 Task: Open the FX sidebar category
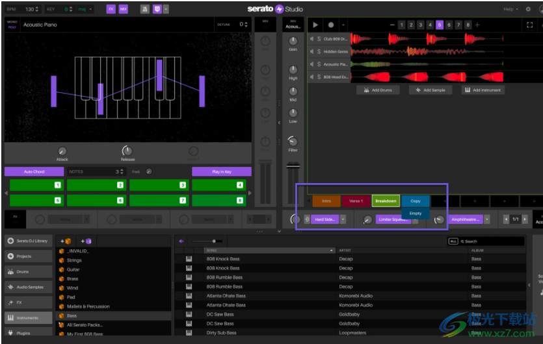[x=29, y=302]
